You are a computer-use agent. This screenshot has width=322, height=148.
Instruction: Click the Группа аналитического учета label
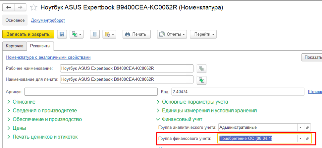(x=187, y=127)
